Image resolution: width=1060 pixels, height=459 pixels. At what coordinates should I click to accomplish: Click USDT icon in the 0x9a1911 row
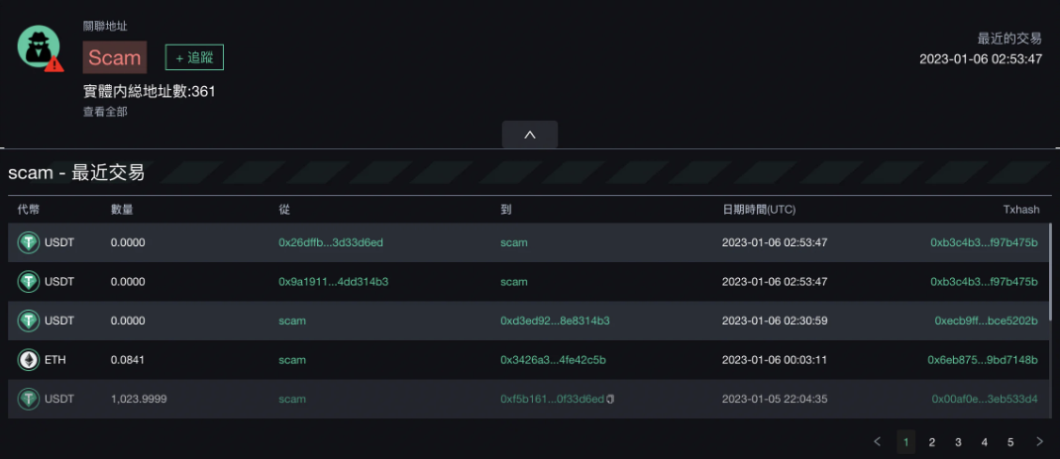pos(29,282)
